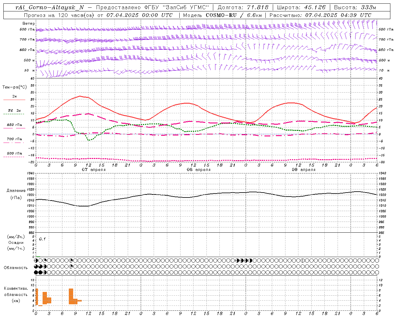Select the text Предоставлено ФГБУ "ЗапСиб УГМС"
This screenshot has width=395, height=316.
click(x=152, y=7)
